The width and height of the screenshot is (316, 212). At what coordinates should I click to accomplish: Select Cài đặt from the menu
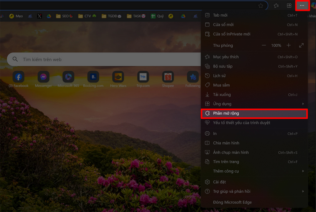pyautogui.click(x=220, y=182)
